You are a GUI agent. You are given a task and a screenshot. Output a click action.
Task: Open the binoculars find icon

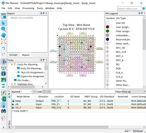point(3,111)
